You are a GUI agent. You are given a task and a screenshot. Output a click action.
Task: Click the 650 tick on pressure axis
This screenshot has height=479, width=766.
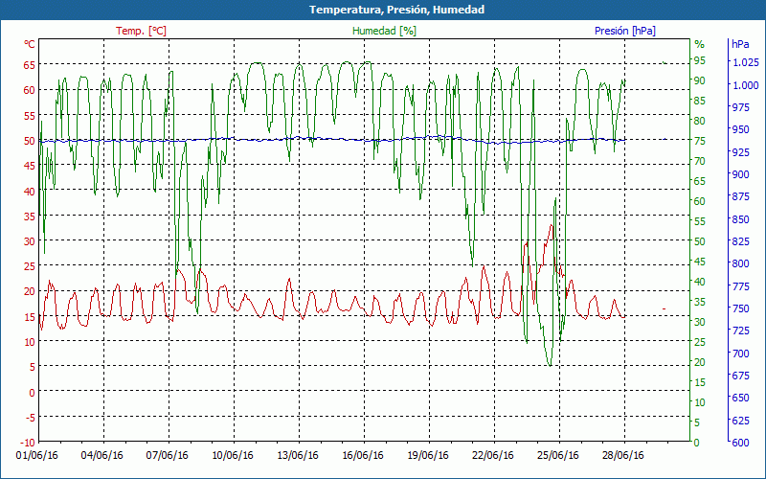(x=740, y=398)
